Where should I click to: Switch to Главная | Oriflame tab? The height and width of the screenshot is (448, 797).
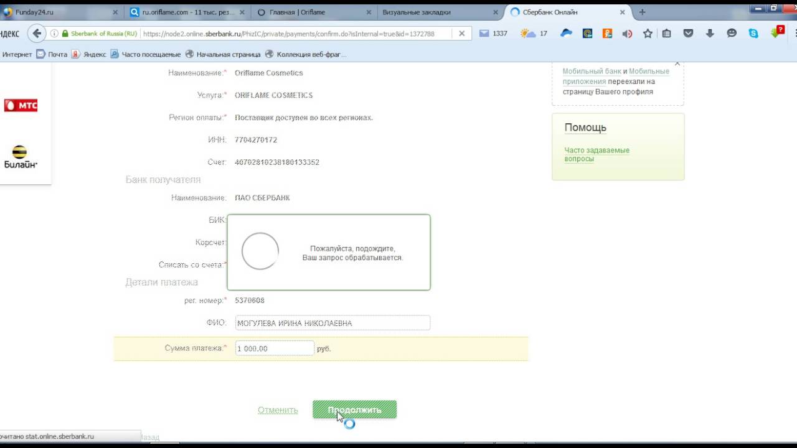click(313, 12)
